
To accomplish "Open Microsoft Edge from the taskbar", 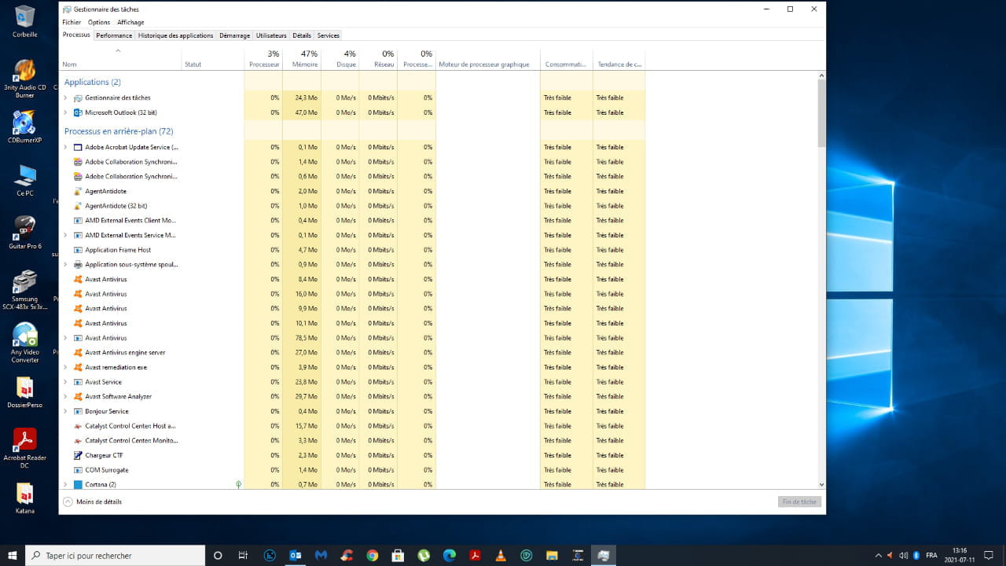I will click(x=450, y=555).
